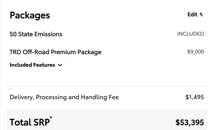Screen dimensions: 212x130
Task: Open the Included Features dropdown label
Action: [x=32, y=65]
